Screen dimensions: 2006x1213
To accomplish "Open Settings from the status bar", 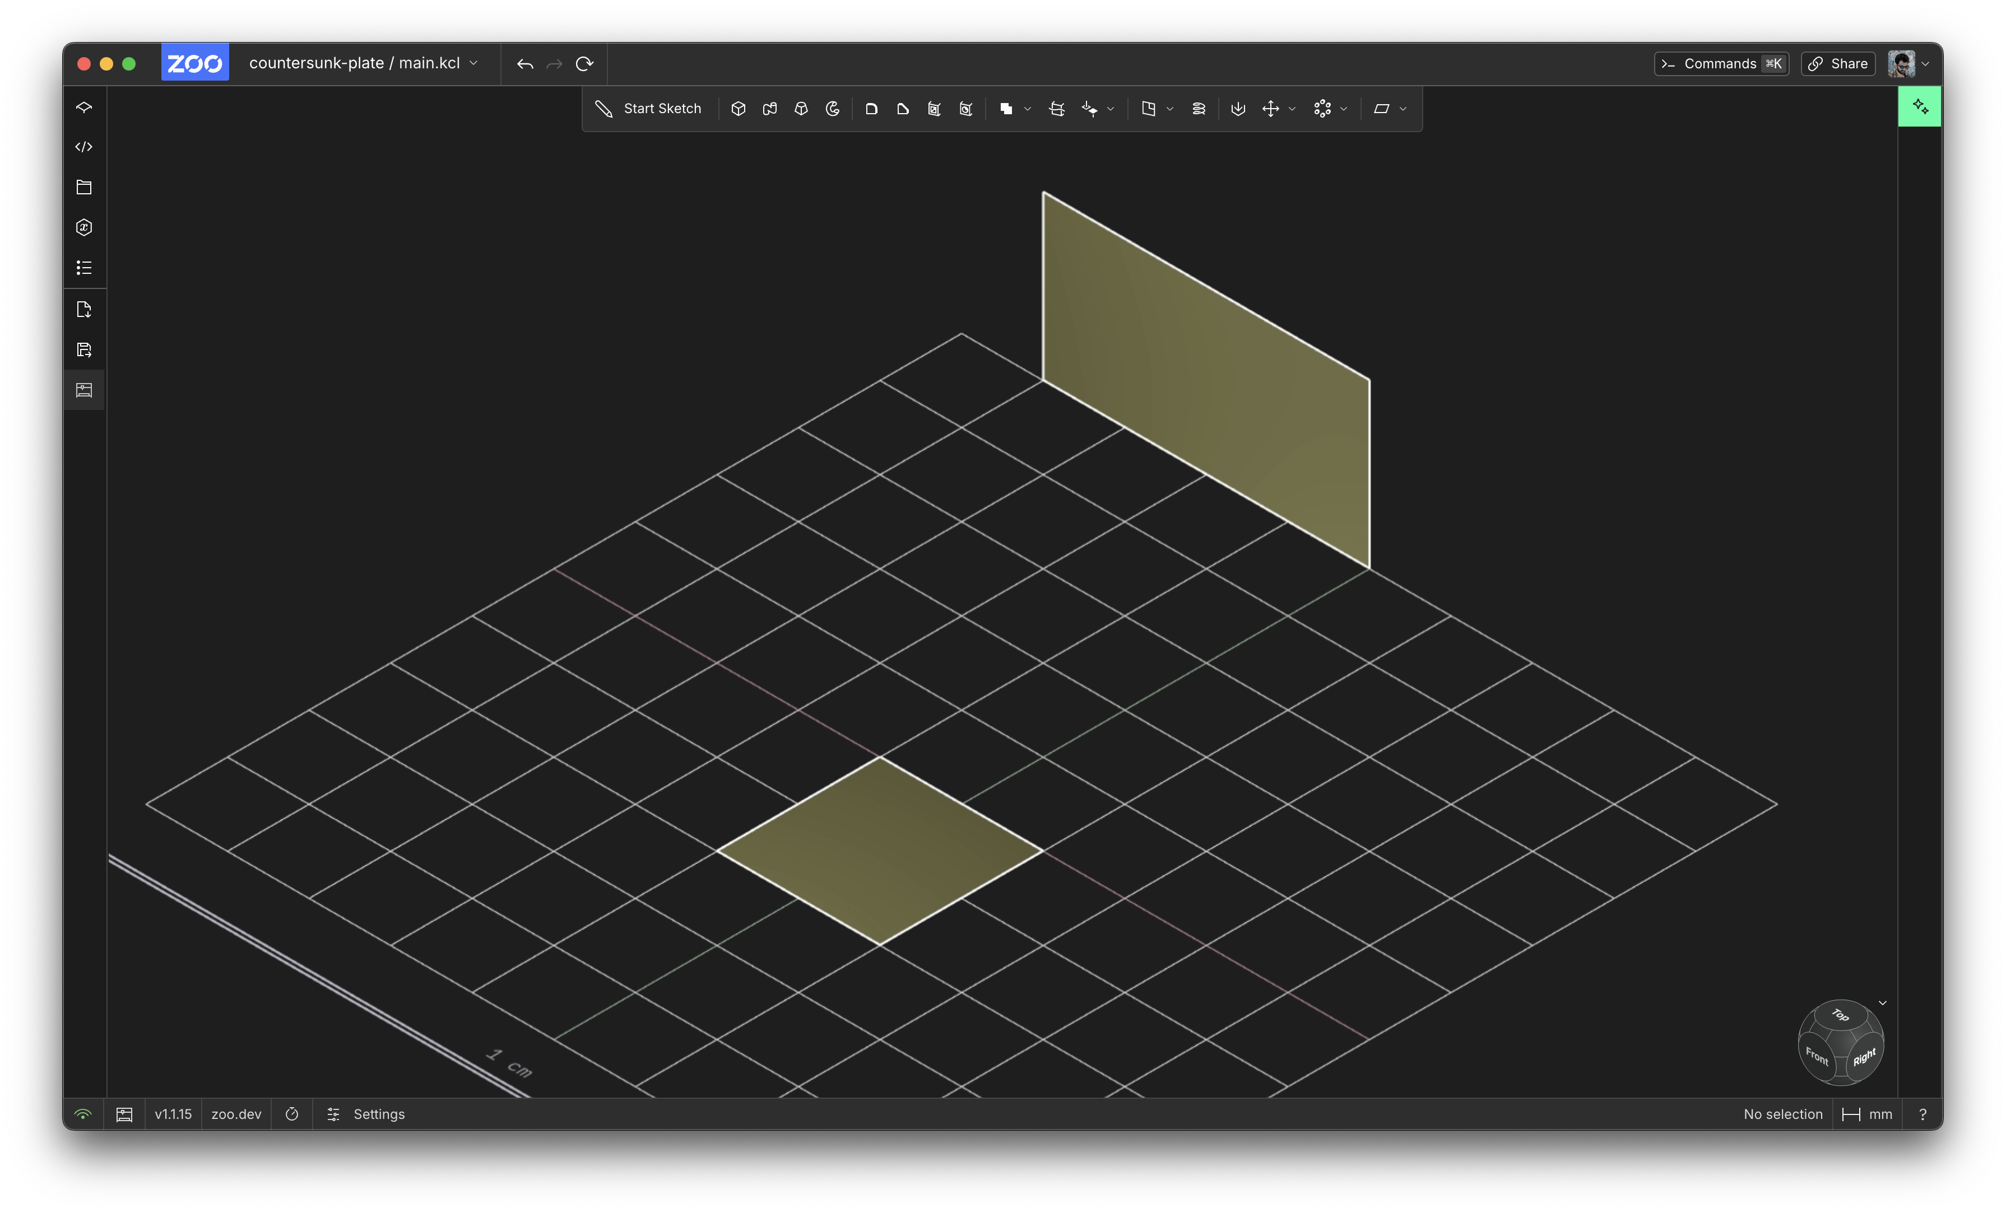I will point(379,1114).
